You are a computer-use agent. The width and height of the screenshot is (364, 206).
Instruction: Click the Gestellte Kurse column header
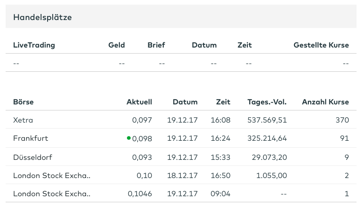tap(321, 45)
